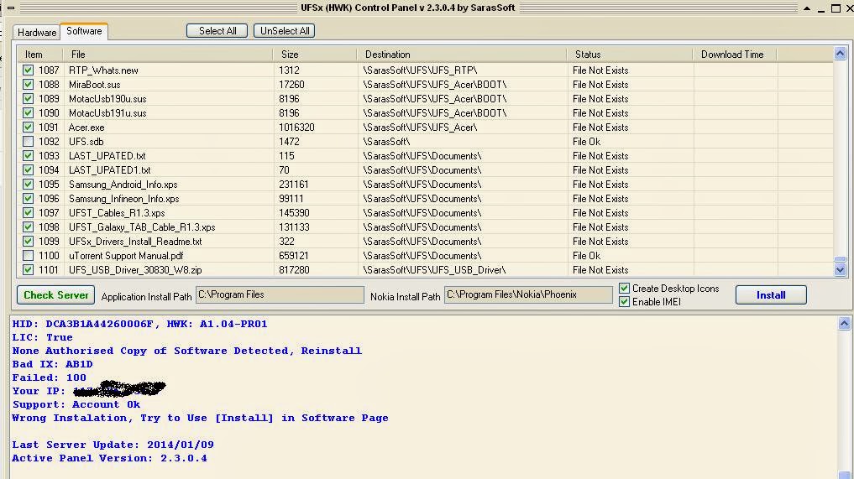Toggle checkbox for item 1094 LAST_UPATED1.txt
Image resolution: width=854 pixels, height=479 pixels.
coord(28,169)
